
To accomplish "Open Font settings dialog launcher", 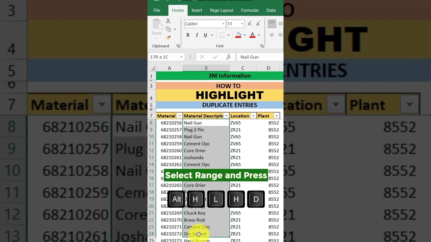I will pyautogui.click(x=262, y=46).
